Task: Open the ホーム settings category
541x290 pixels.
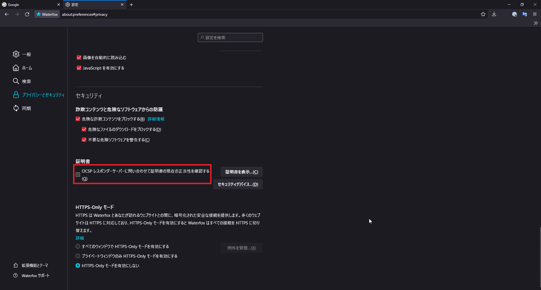Action: [x=23, y=68]
